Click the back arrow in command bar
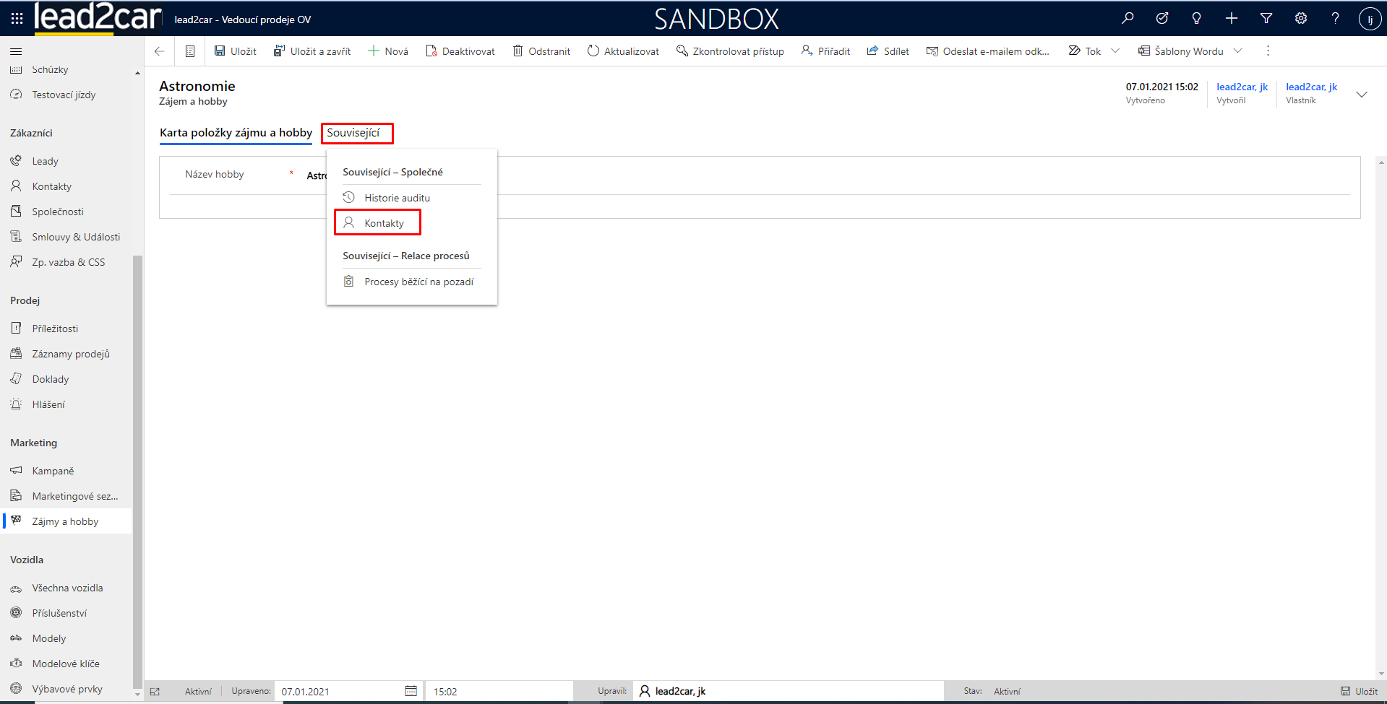1387x704 pixels. pyautogui.click(x=160, y=51)
